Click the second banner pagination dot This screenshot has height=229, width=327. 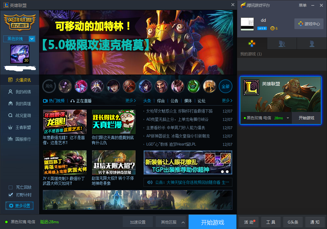[227, 172]
